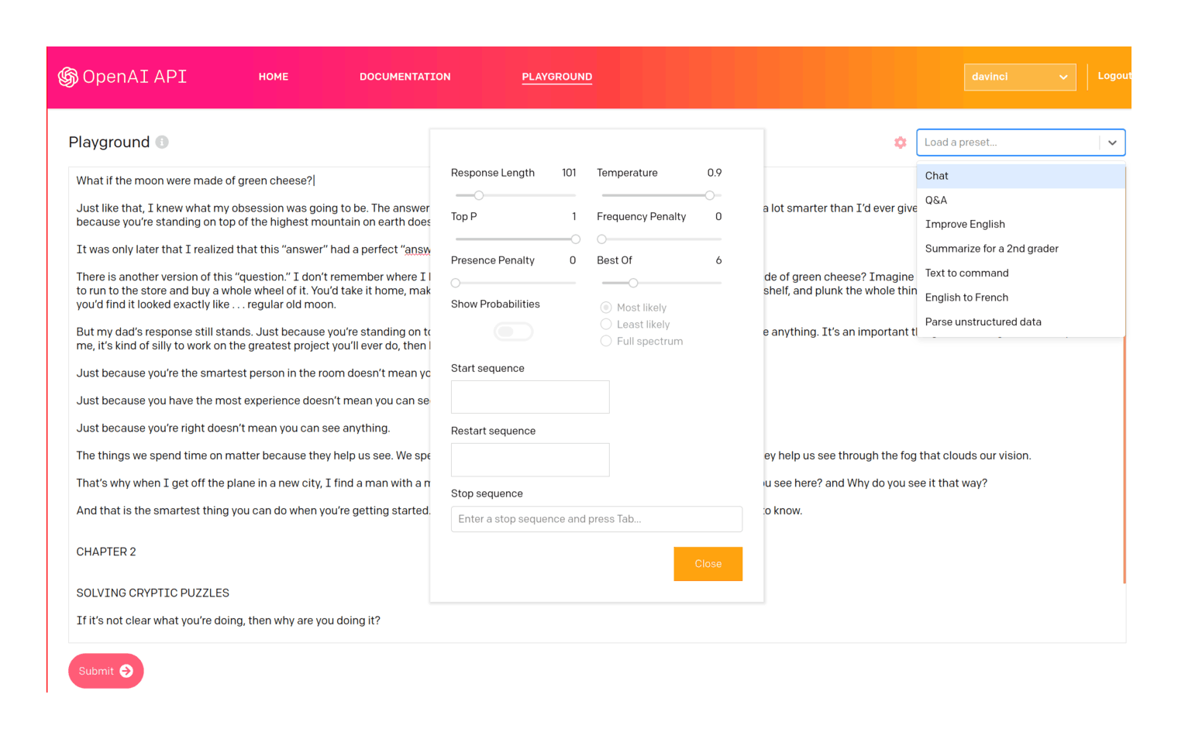The height and width of the screenshot is (739, 1178).
Task: Collapse the Load a preset dropdown
Action: 1112,143
